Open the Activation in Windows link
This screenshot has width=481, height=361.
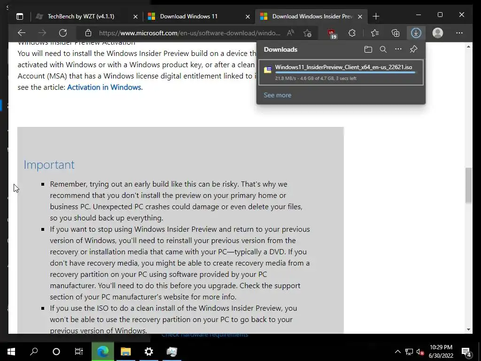(x=104, y=87)
